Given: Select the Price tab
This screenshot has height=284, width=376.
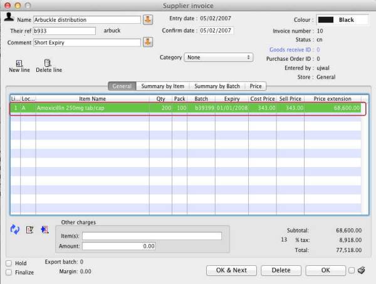Looking at the screenshot, I should pyautogui.click(x=256, y=86).
